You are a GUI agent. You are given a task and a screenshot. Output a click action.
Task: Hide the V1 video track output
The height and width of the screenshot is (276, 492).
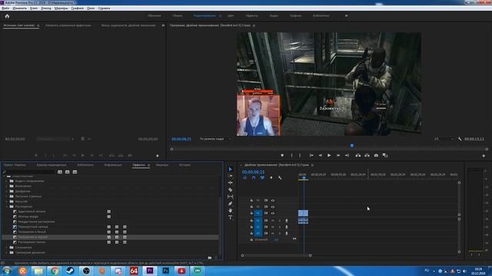[x=273, y=213]
